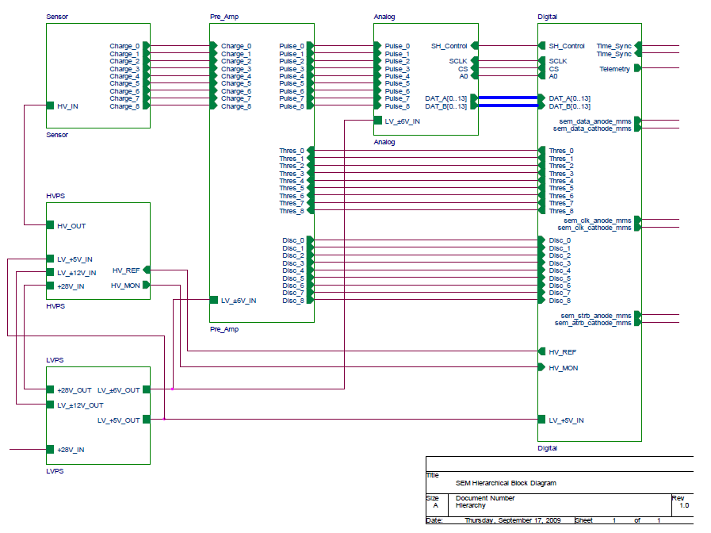Screen dimensions: 711x533
Task: Select the title text SEM Hierarchical Block Diagram
Action: coord(506,482)
